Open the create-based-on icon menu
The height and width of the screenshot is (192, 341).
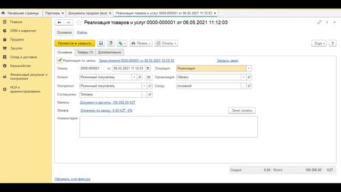(x=122, y=43)
